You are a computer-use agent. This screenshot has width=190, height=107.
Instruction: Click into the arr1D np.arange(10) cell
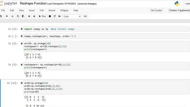pos(106,46)
